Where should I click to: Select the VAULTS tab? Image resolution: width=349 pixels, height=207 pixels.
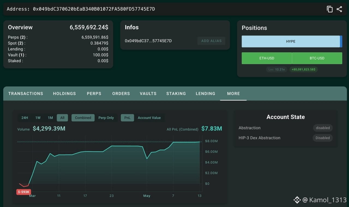click(x=148, y=94)
